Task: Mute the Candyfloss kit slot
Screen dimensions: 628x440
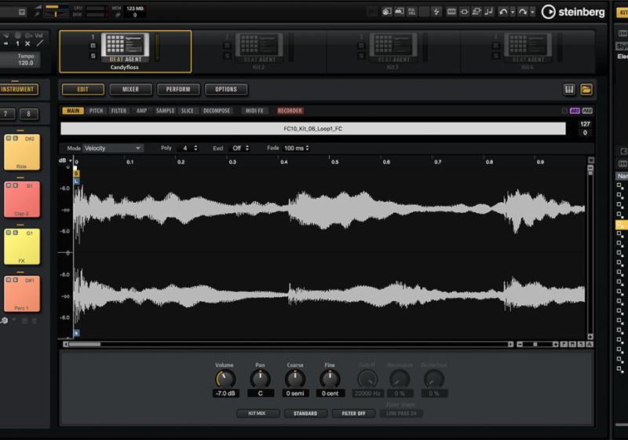Action: 93,46
